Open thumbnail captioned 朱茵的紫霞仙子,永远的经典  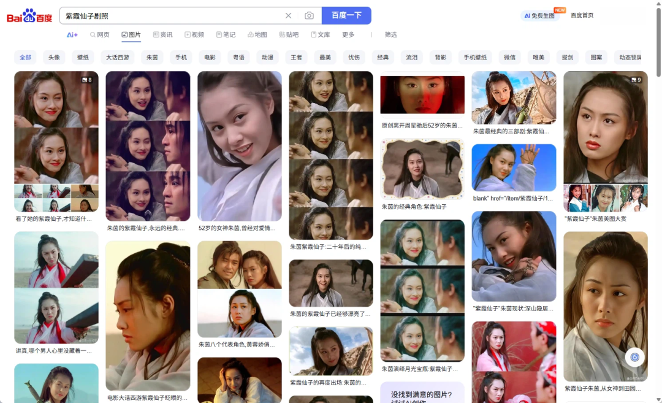click(x=148, y=146)
